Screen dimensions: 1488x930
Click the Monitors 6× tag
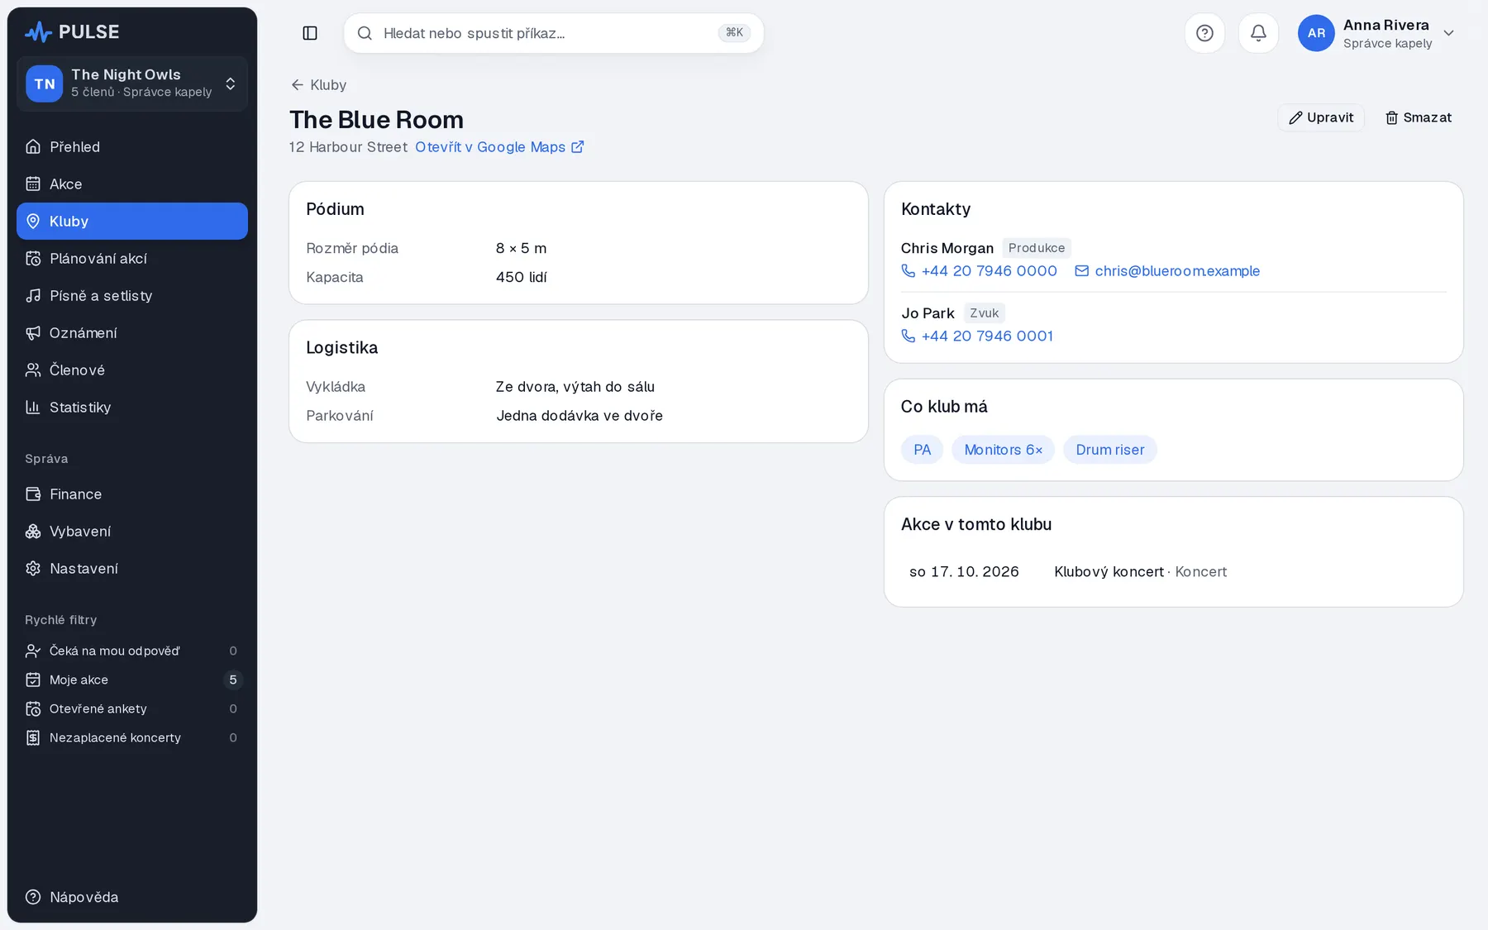coord(1003,450)
